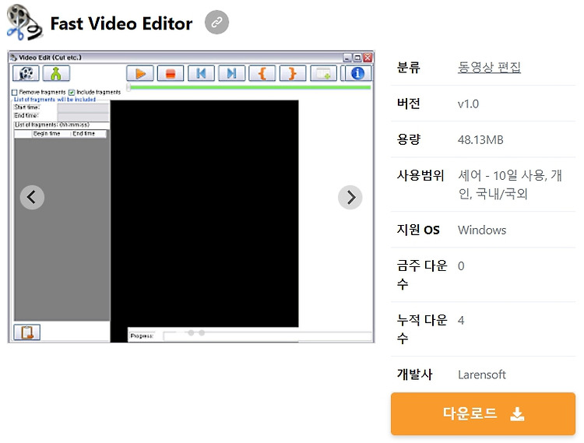Click the 48.13MB size value
Viewport: 584px width, 443px height.
point(480,140)
